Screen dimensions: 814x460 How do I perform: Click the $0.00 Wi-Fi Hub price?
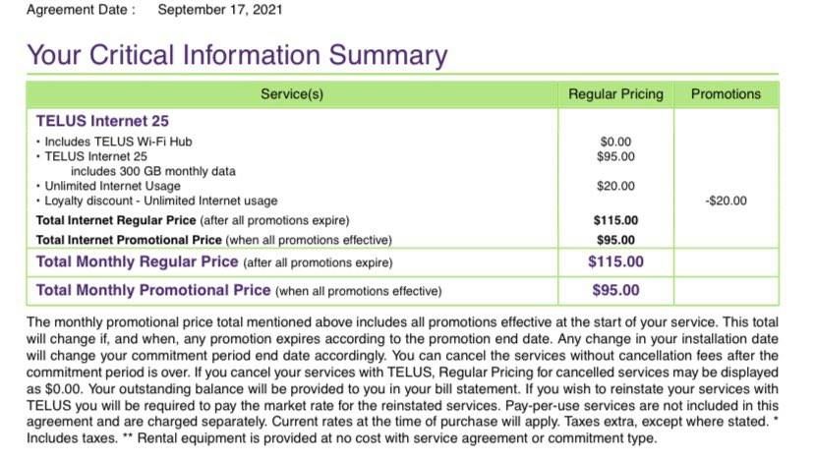615,142
